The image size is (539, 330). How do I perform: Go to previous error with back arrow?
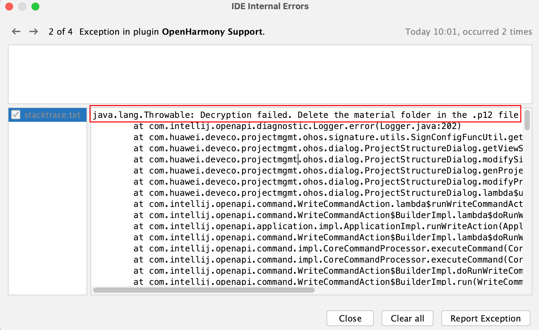[16, 31]
